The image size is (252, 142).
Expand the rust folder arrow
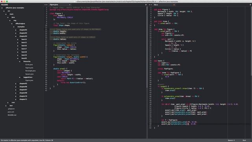[8, 103]
